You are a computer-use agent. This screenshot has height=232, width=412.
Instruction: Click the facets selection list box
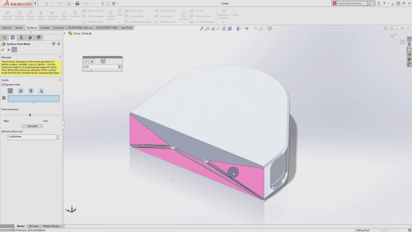coord(34,98)
